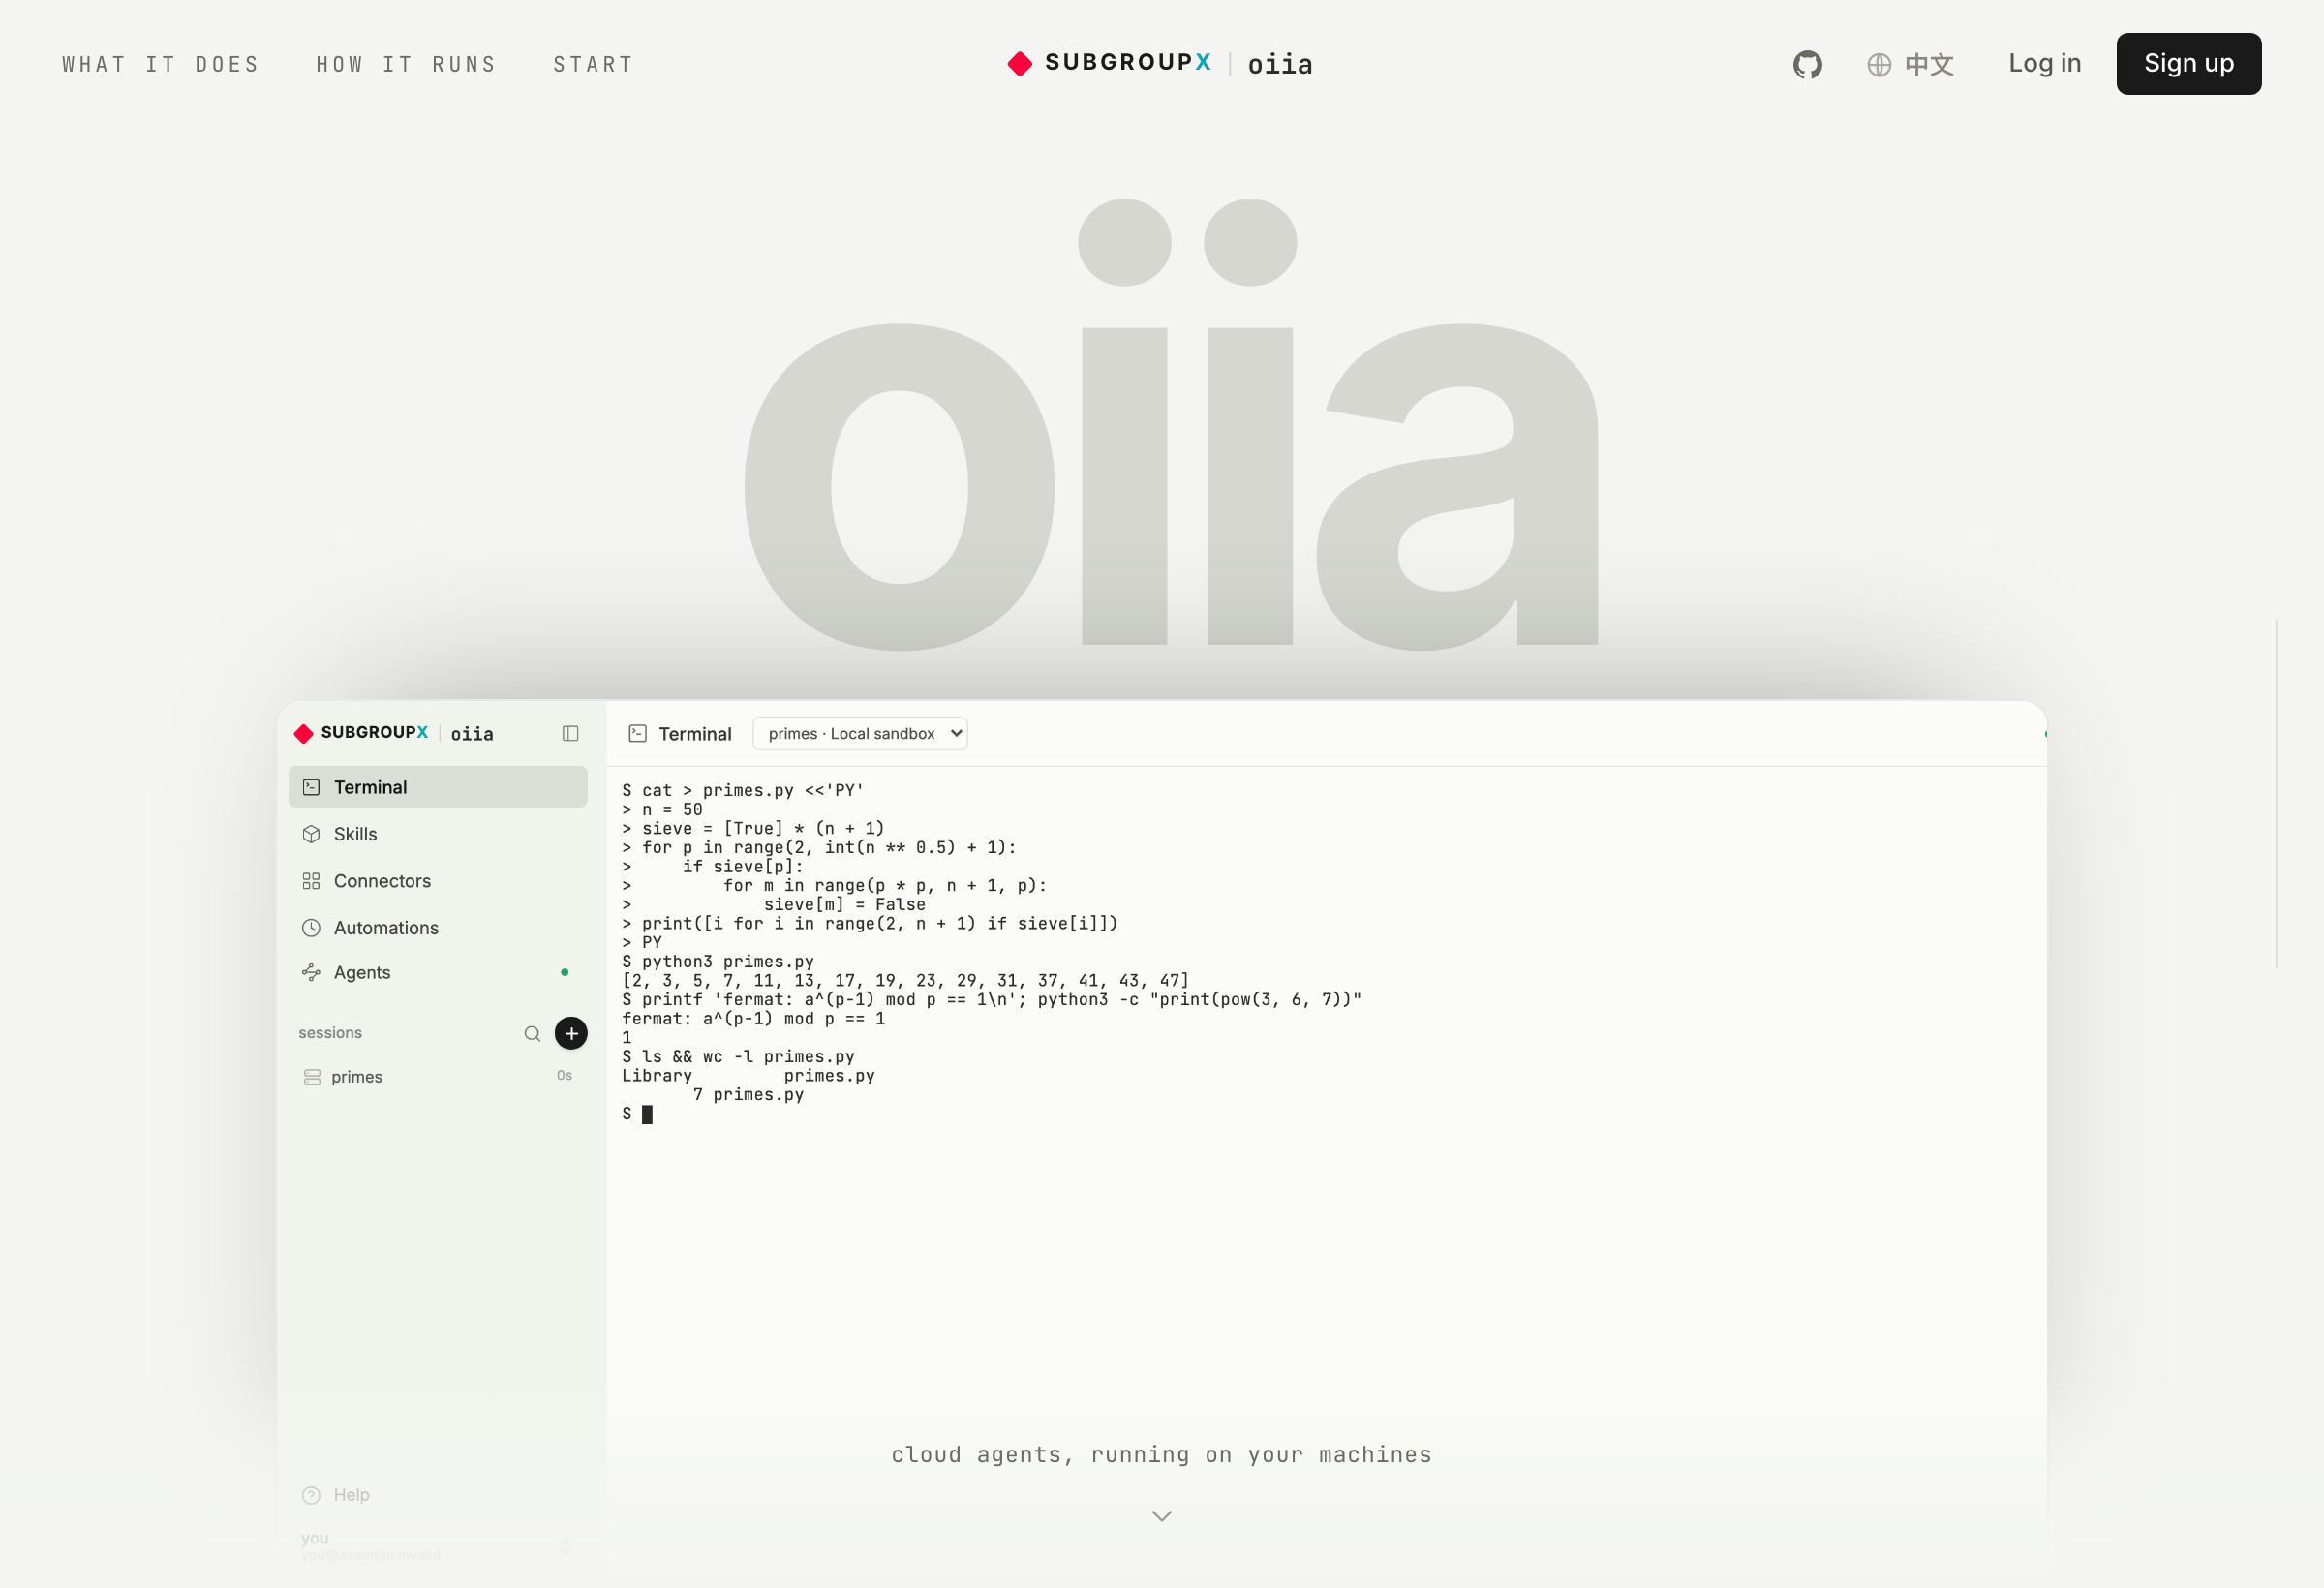Screen dimensions: 2324x1588
Task: Open START nav link
Action: click(593, 64)
